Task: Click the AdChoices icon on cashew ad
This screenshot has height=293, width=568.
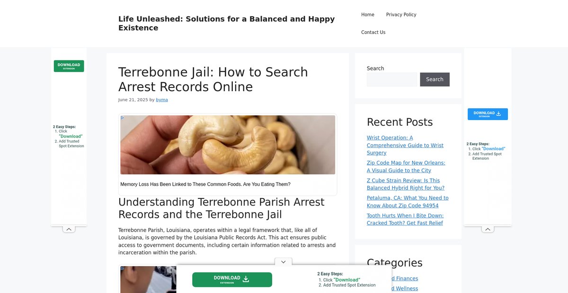Action: coord(123,118)
